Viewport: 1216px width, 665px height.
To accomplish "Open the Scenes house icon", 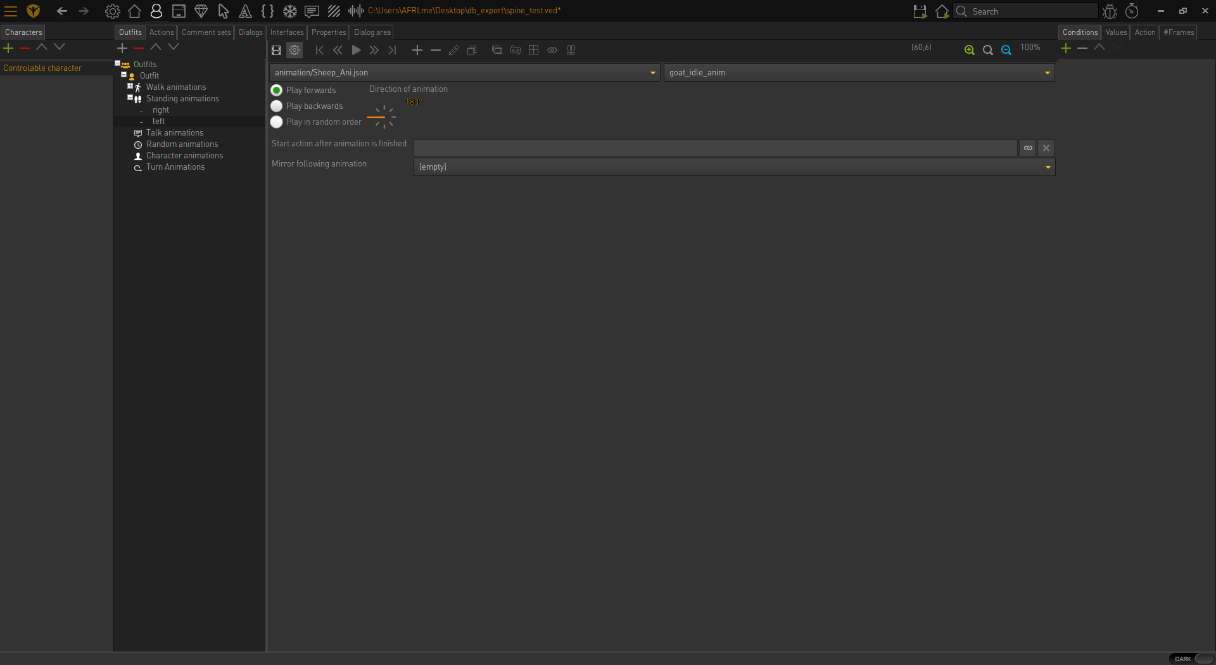I will click(134, 11).
